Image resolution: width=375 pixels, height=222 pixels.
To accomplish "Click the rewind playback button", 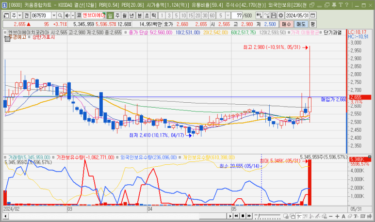I will tap(236, 216).
